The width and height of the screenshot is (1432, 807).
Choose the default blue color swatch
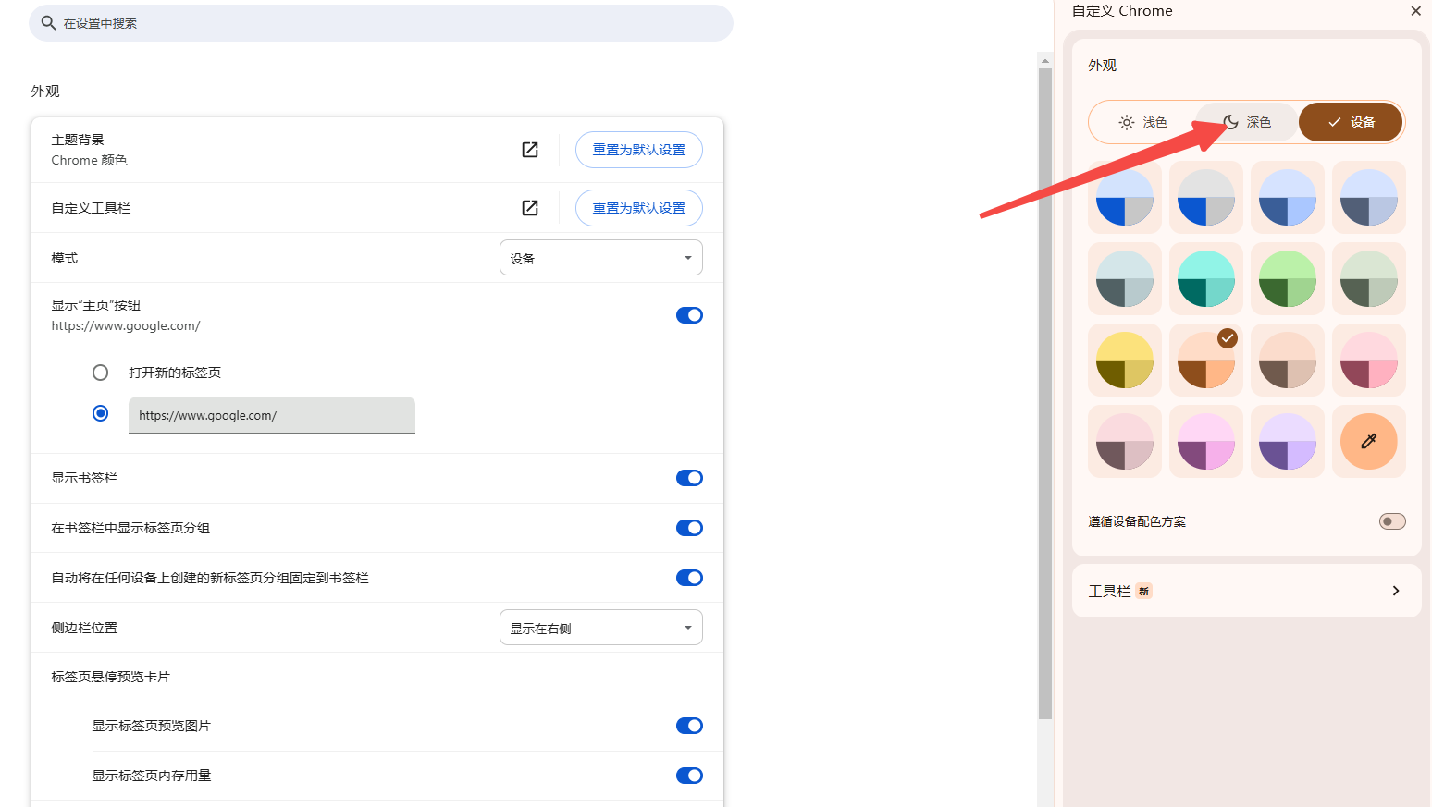click(1125, 198)
